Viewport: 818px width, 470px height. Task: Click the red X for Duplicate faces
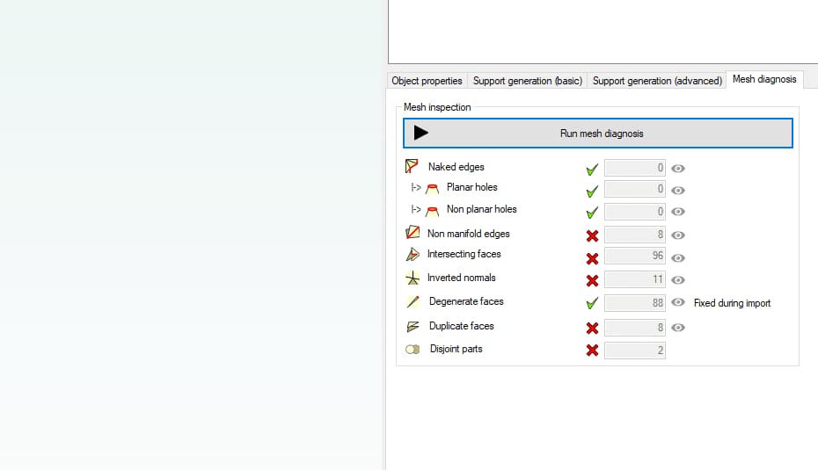click(592, 329)
